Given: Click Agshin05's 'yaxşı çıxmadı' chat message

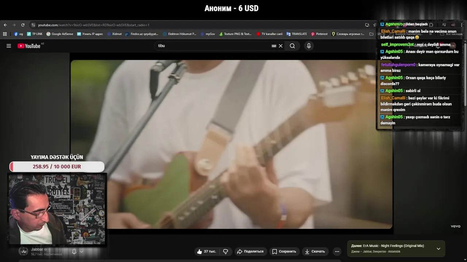Looking at the screenshot, I should pos(415,120).
